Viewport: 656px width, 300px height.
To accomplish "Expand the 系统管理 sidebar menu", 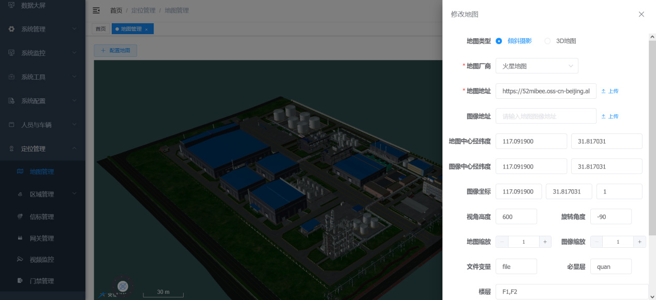I will click(x=42, y=29).
